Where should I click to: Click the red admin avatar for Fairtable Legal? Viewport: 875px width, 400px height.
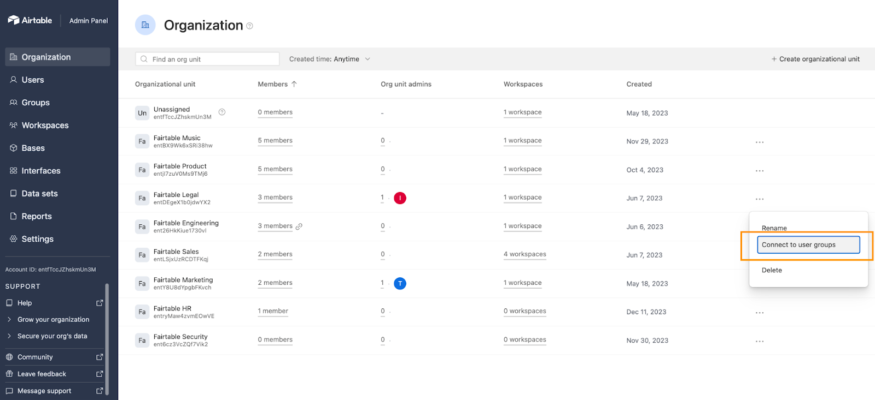click(x=400, y=198)
